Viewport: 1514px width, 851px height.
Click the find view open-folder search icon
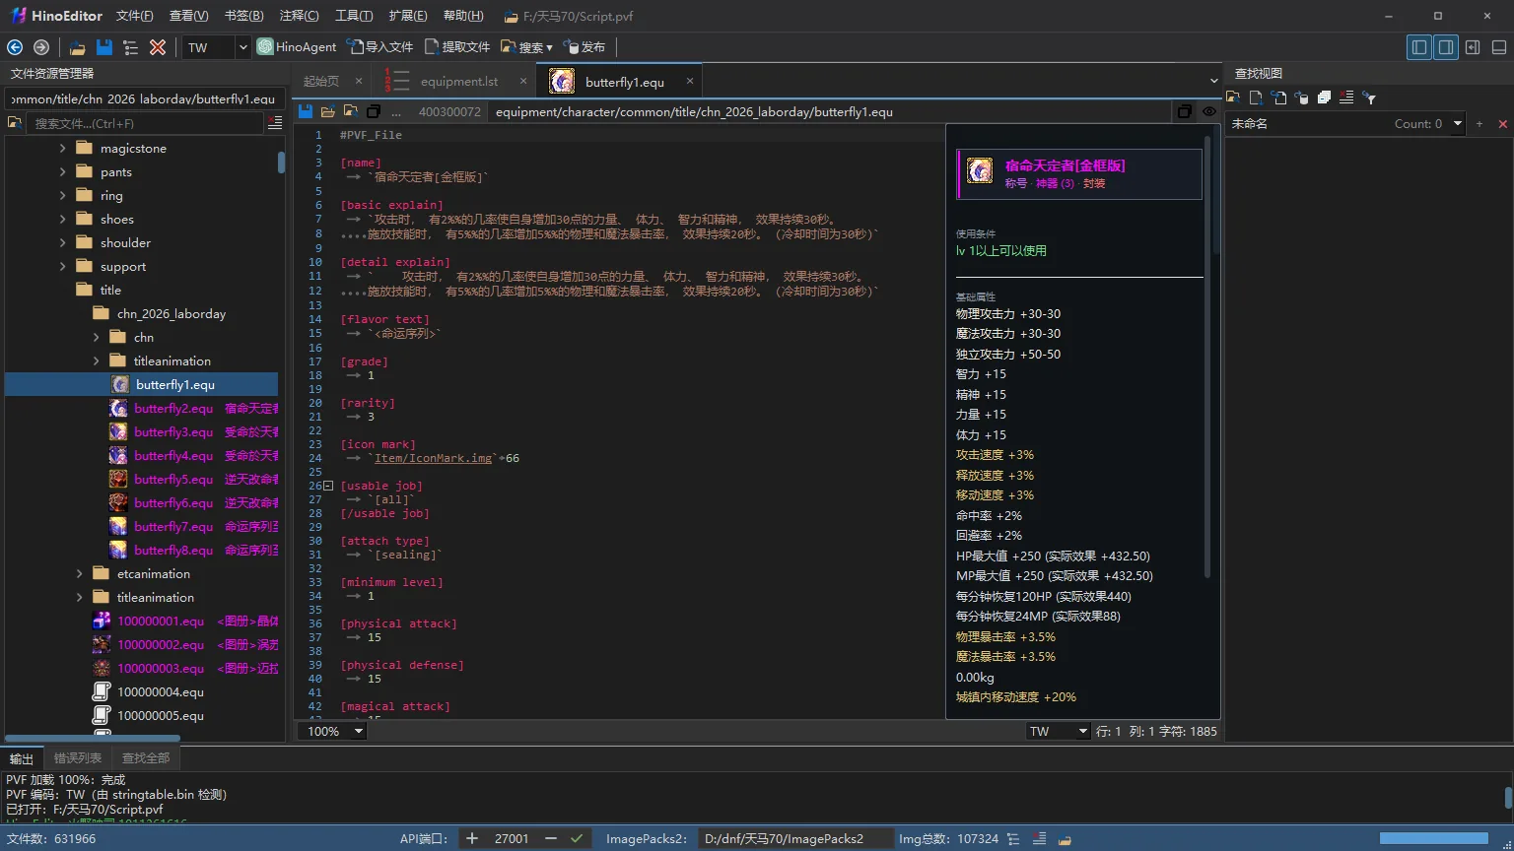[x=1233, y=98]
